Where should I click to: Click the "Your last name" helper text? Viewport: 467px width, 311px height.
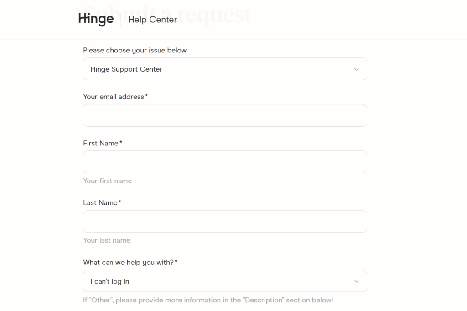(x=107, y=240)
